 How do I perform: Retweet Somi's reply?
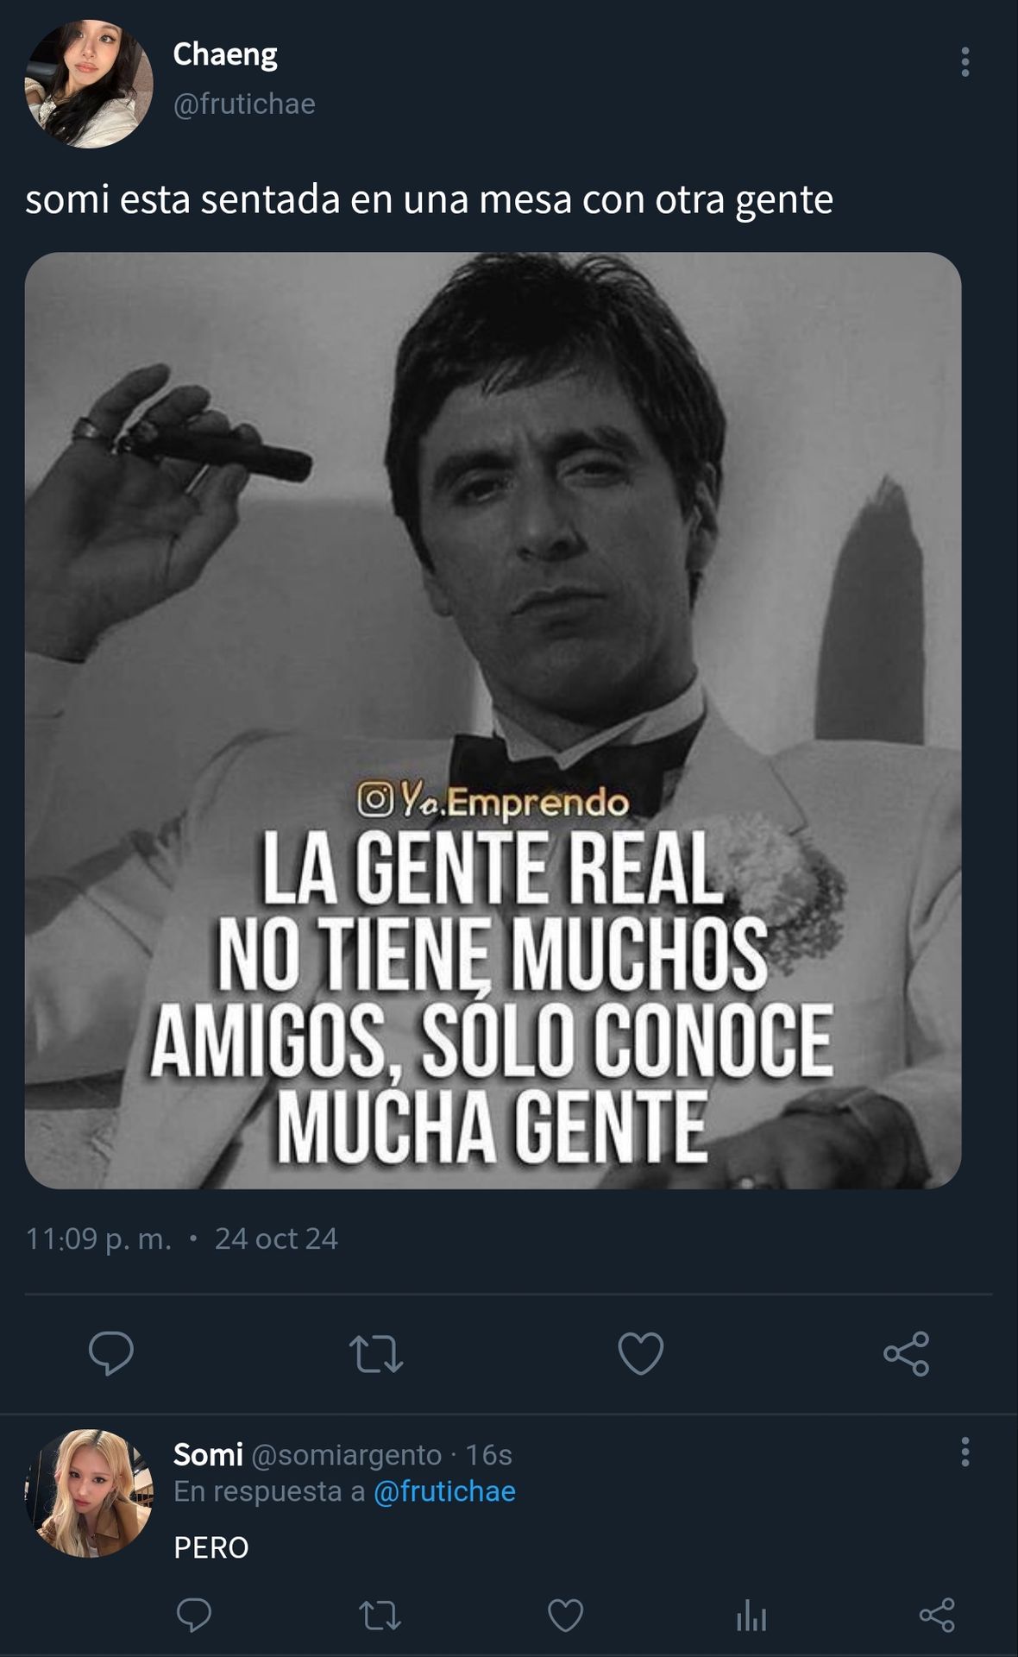click(x=380, y=1615)
